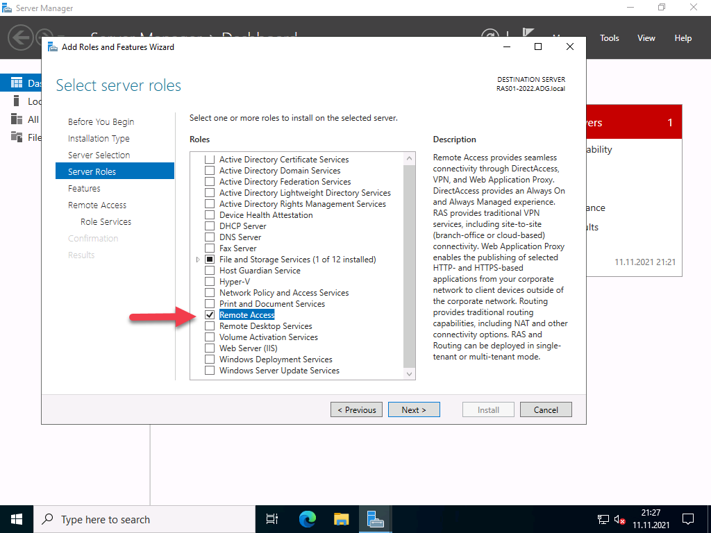Select the Remote Access role label

coord(246,314)
